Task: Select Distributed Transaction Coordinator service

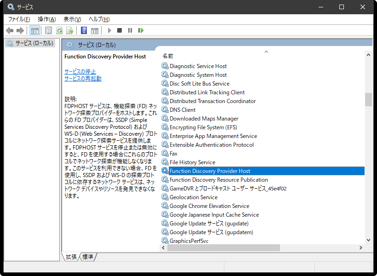Action: tap(212, 101)
